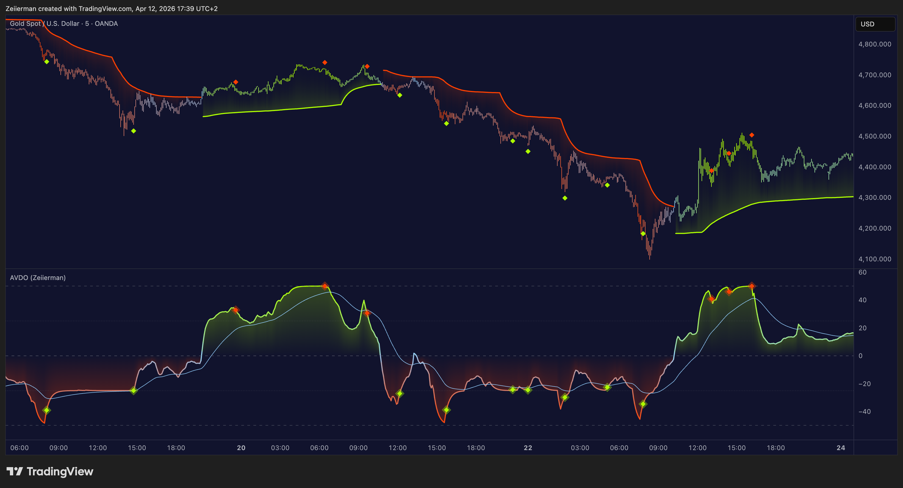Click the date label 22 on time axis

528,448
